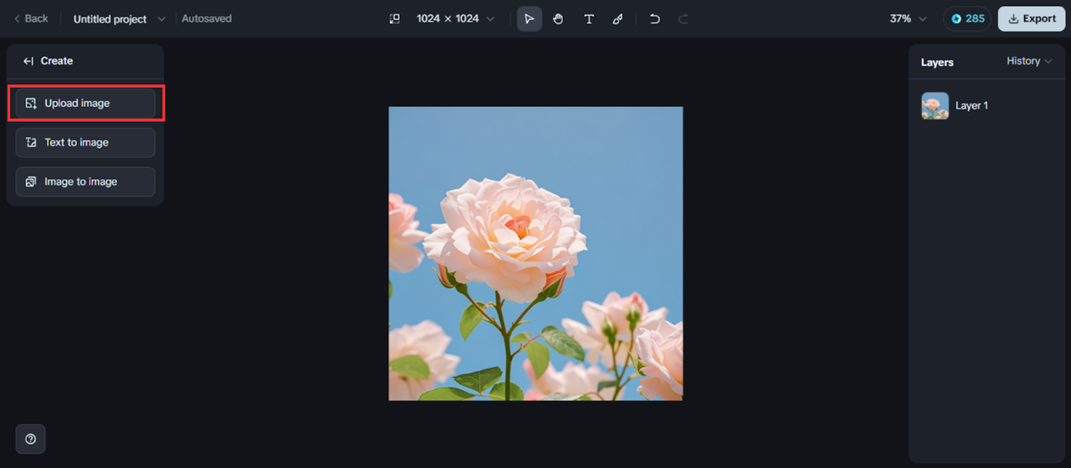Switch to the Layers tab
Screen dimensions: 1071x468
tap(937, 62)
